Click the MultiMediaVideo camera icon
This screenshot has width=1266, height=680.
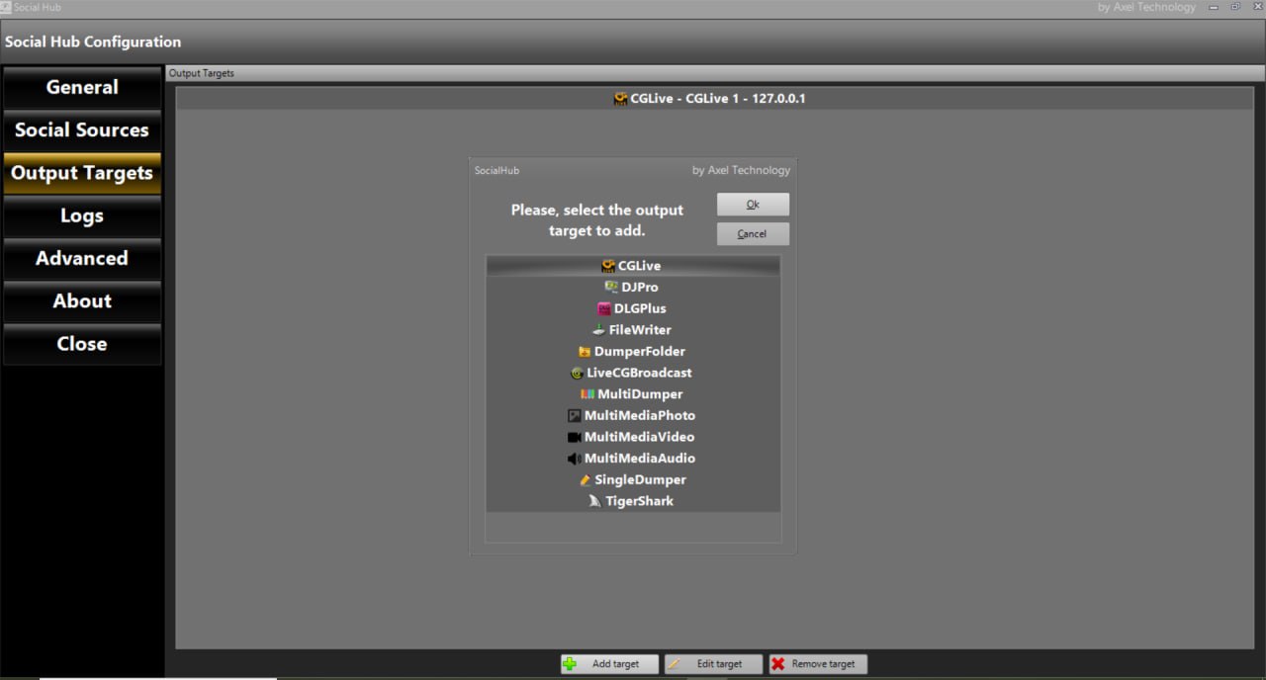click(x=574, y=437)
